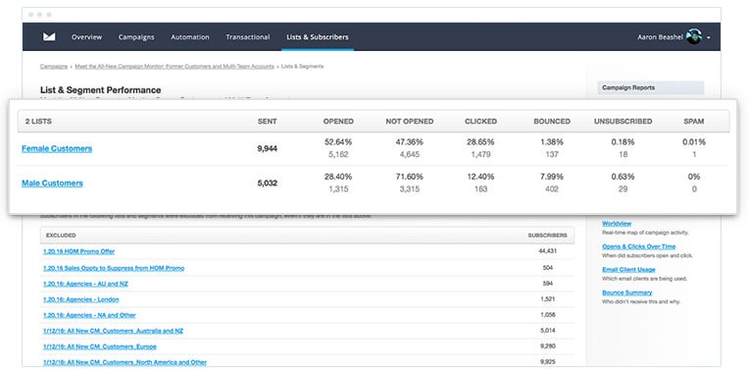
Task: Click the 2 Lists table header
Action: coord(38,122)
